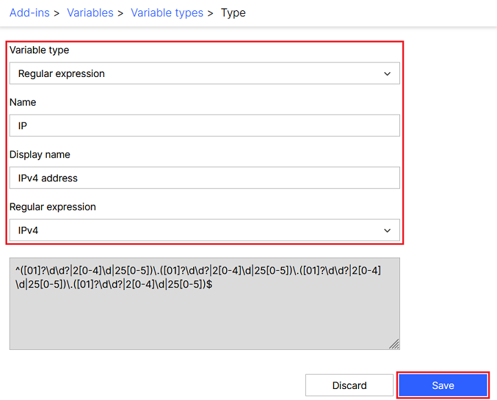
Task: Go to the Variables breadcrumb link
Action: [x=90, y=13]
